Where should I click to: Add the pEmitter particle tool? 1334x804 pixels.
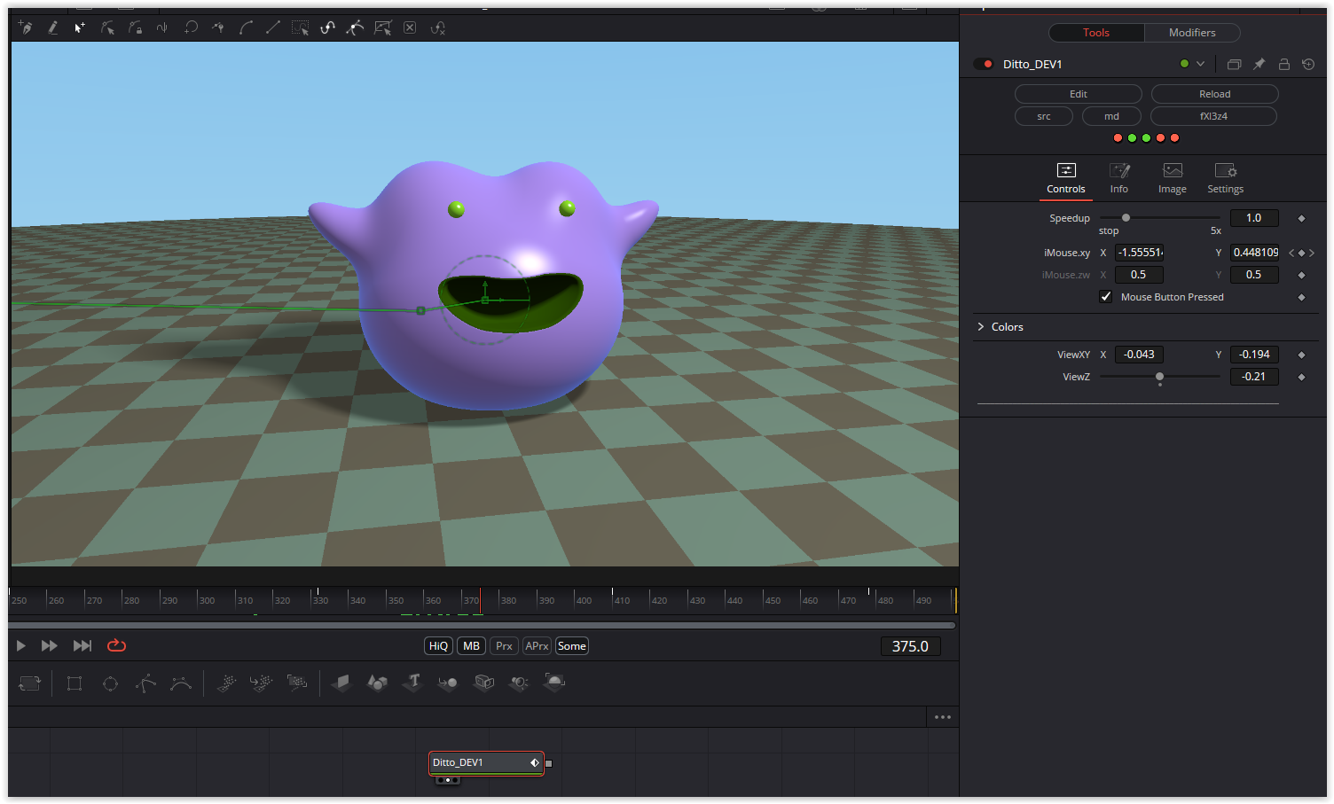(226, 683)
